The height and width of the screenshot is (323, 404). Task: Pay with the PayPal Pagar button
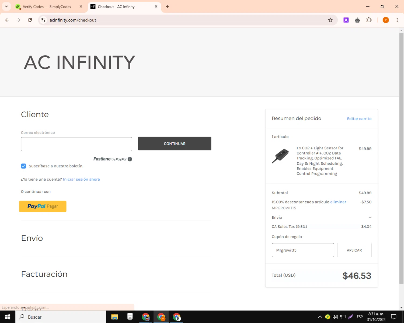click(43, 206)
